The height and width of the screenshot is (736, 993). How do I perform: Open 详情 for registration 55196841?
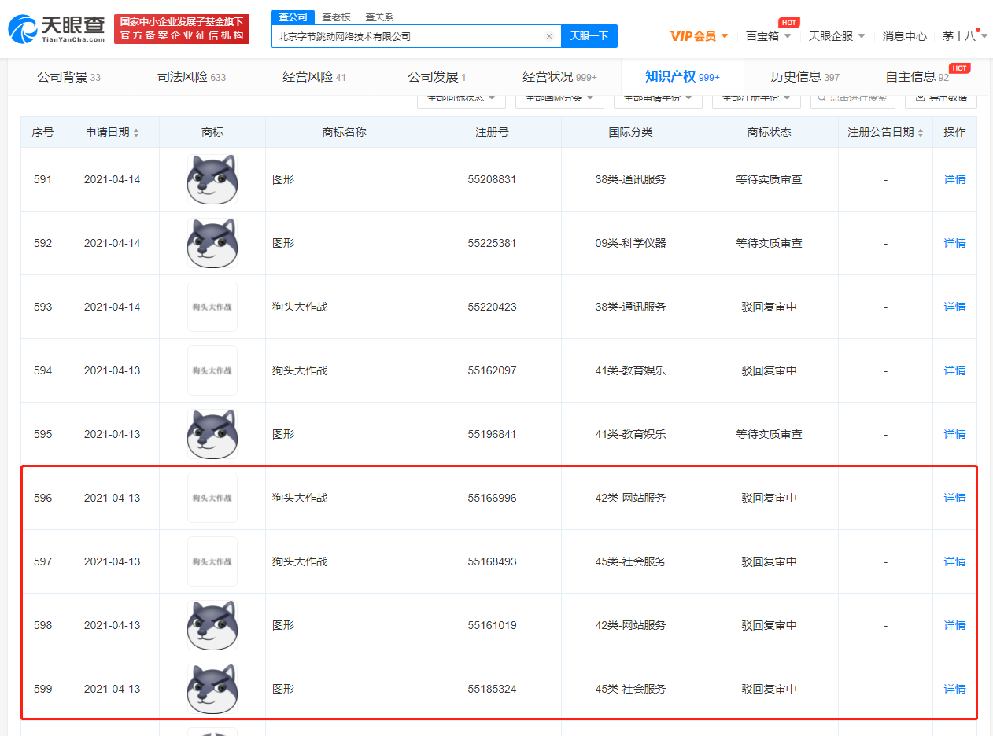(x=954, y=434)
